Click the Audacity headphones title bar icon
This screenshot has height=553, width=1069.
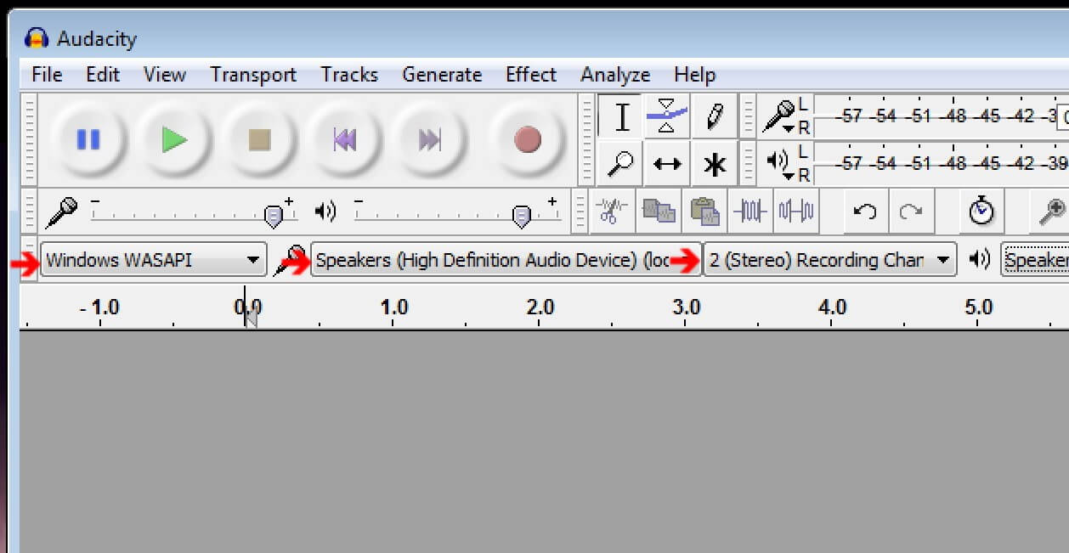coord(37,38)
